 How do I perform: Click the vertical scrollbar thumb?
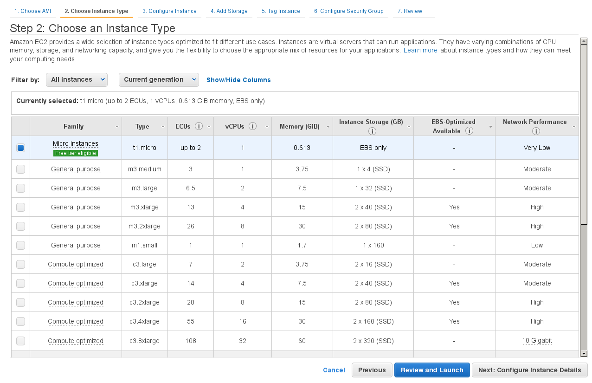[584, 135]
